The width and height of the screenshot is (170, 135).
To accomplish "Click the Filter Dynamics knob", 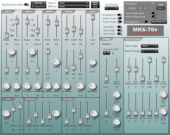I will [x=67, y=86].
